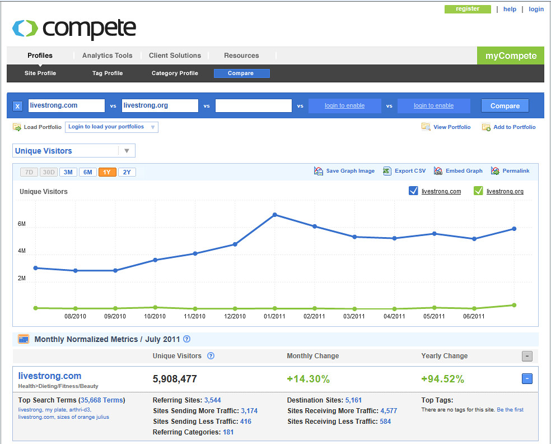The height and width of the screenshot is (444, 551).
Task: Uncheck the livestrong.org graph checkbox
Action: (x=478, y=191)
